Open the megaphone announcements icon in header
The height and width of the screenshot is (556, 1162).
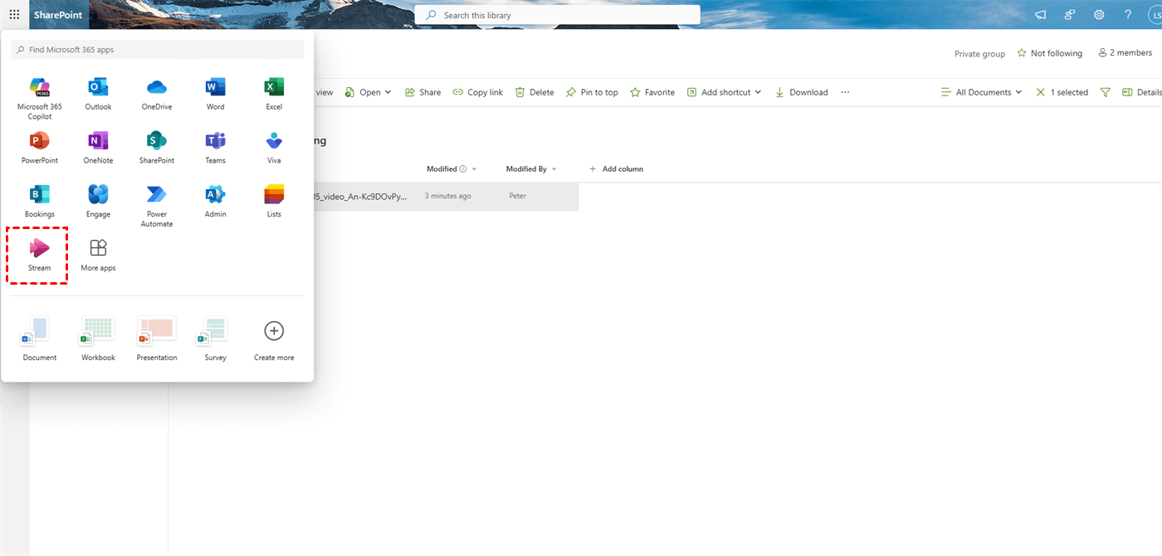pyautogui.click(x=1041, y=15)
